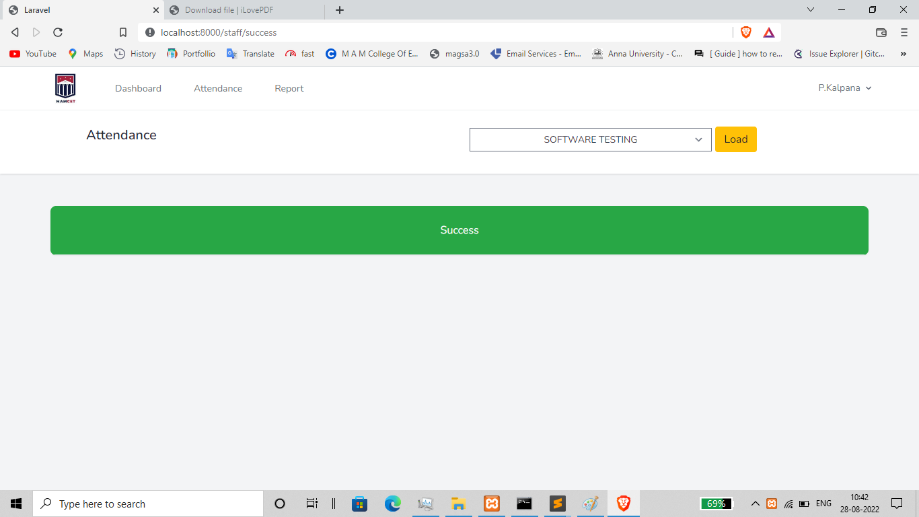Screen dimensions: 919x517
Task: Expand the P.Kalpana account menu
Action: pos(845,88)
